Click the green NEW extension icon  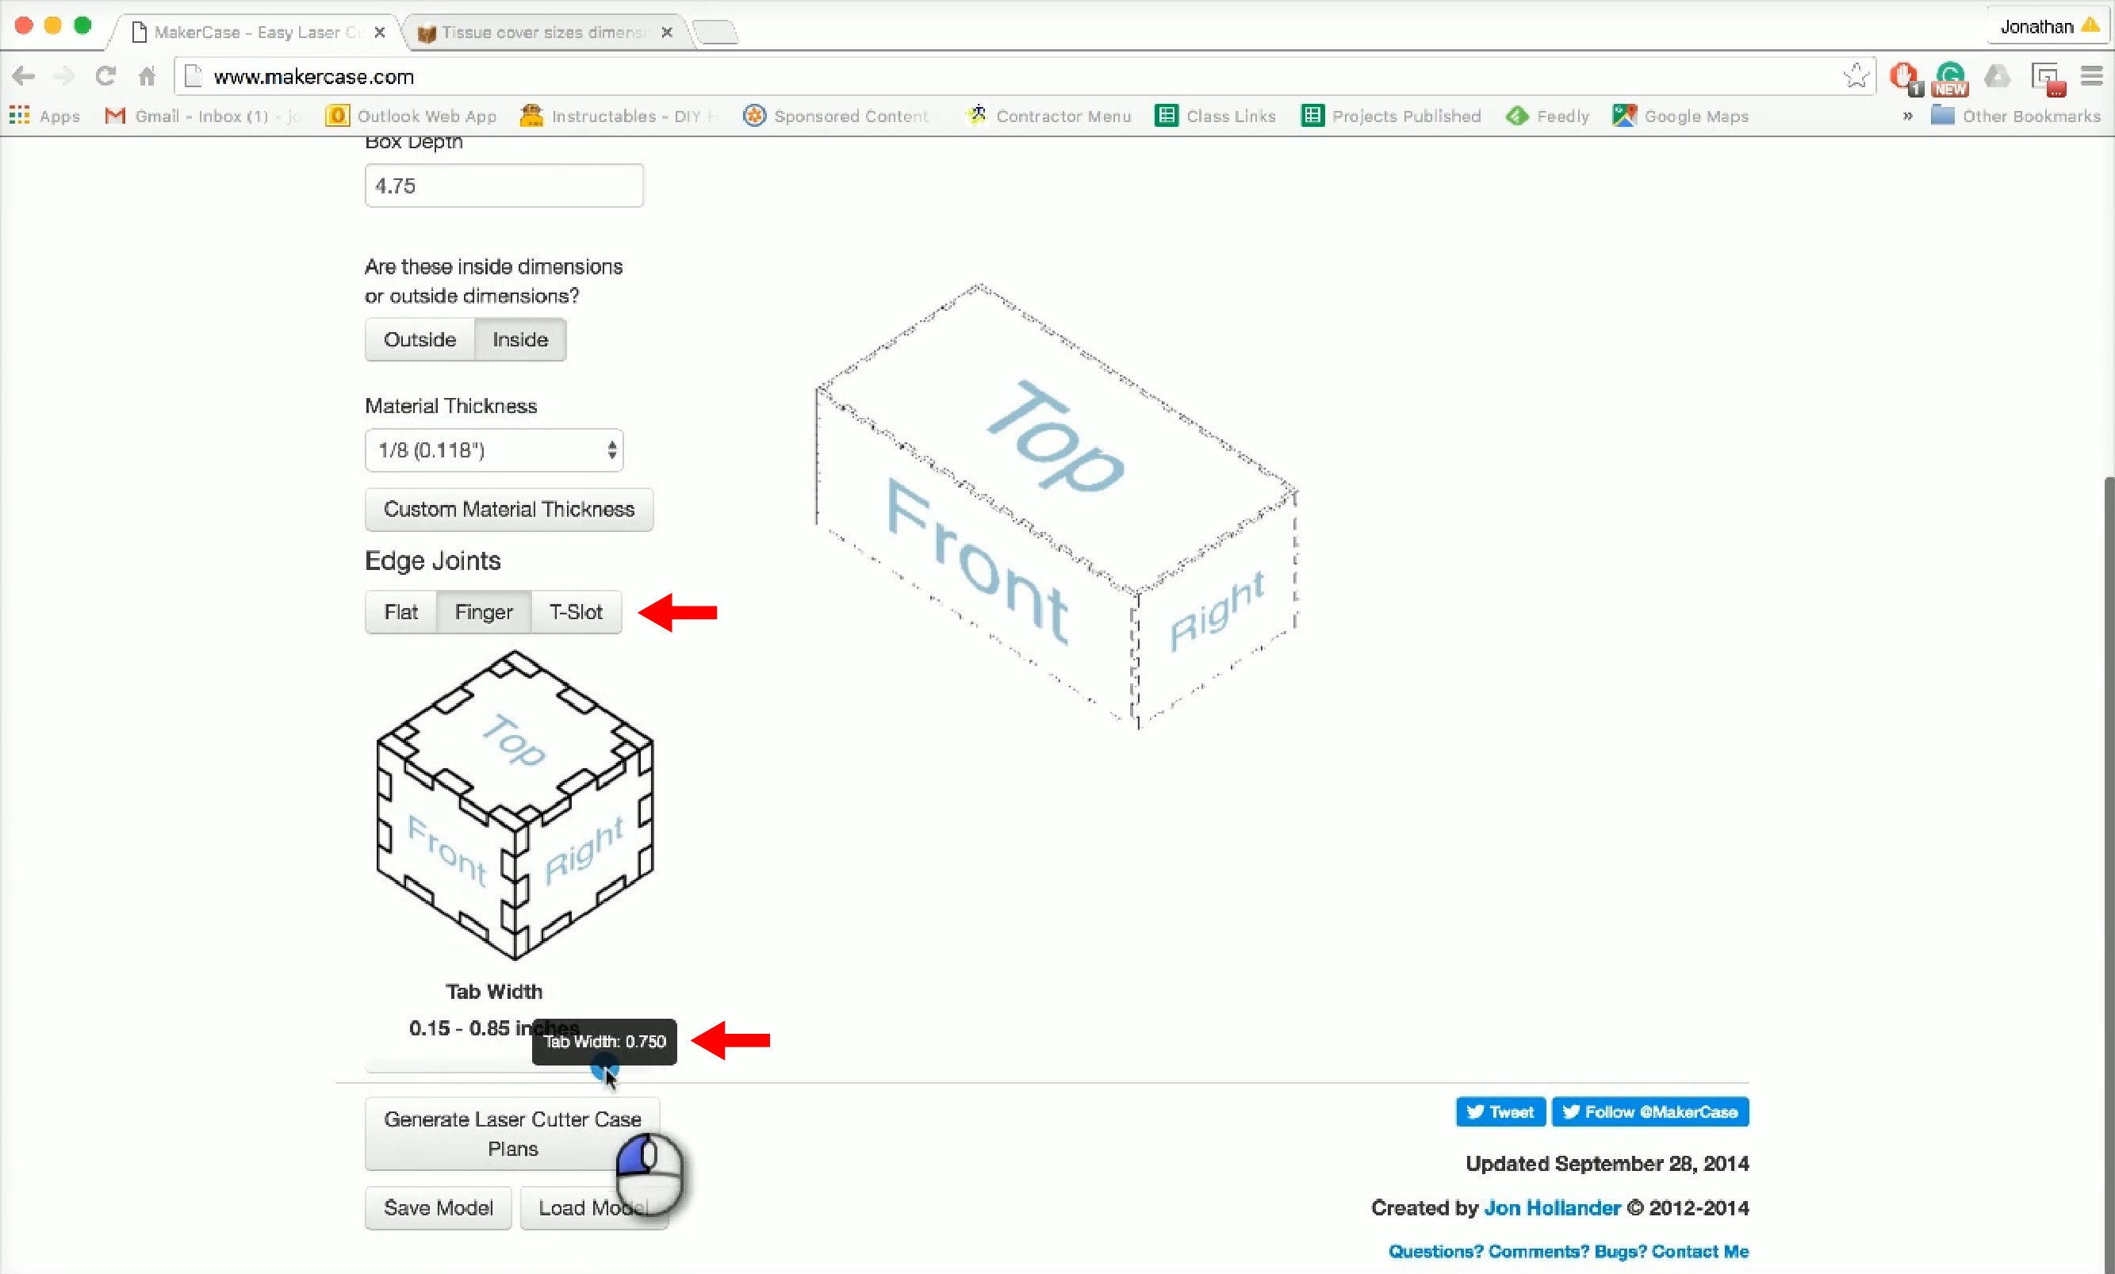pos(1950,78)
